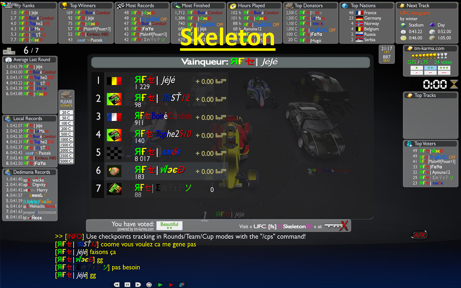
Task: Donate 100 C
Action: coord(67,123)
